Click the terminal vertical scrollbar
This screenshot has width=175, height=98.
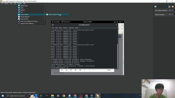point(117,56)
